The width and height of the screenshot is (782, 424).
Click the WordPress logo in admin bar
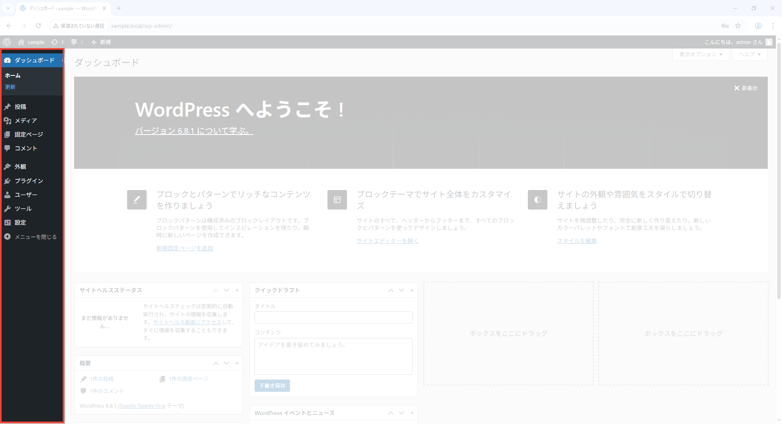click(7, 42)
